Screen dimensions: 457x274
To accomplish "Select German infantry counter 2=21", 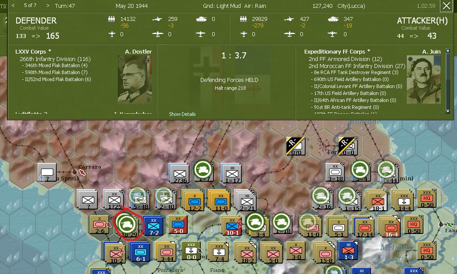I will click(246, 201).
